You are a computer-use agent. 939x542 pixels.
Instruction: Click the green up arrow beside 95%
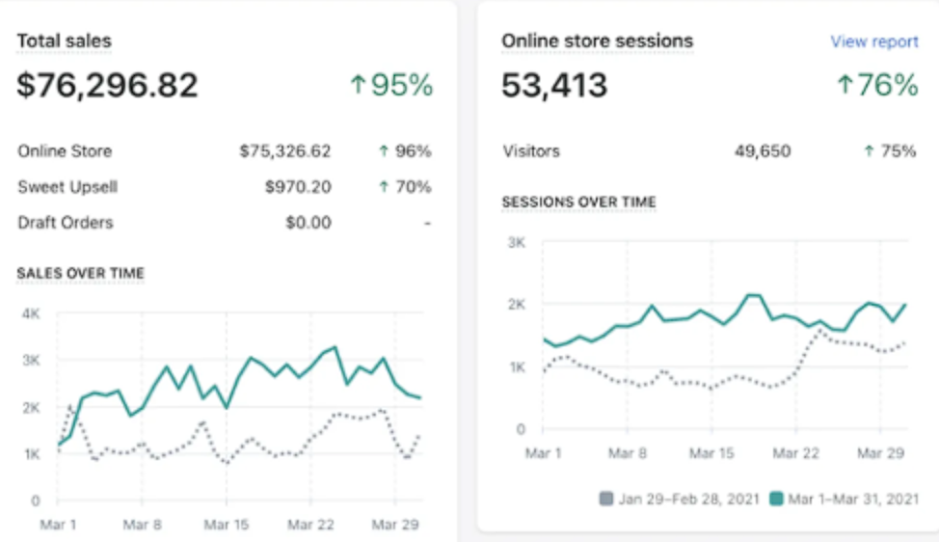(x=358, y=86)
